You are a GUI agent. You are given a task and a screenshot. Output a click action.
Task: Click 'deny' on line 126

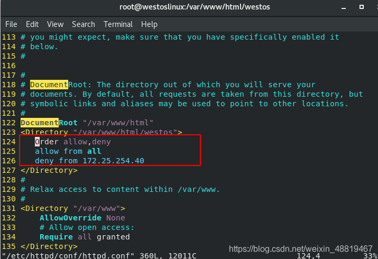44,161
